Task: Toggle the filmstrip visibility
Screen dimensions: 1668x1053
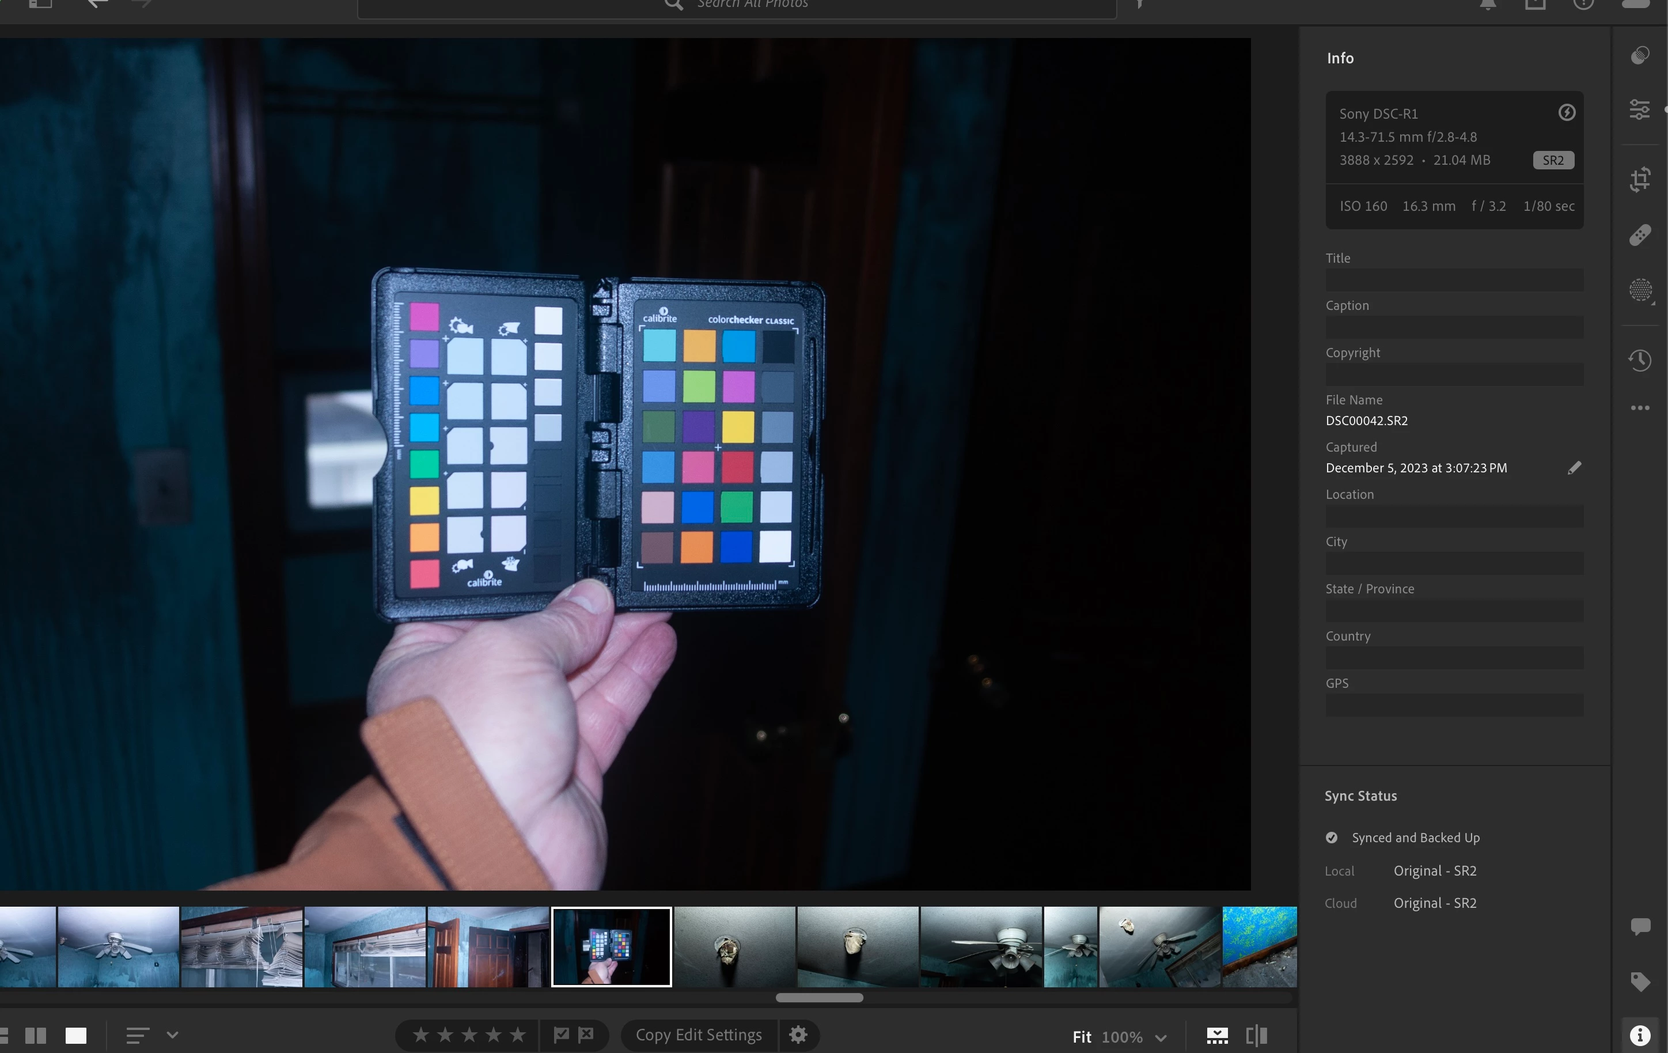Action: (x=1217, y=1036)
